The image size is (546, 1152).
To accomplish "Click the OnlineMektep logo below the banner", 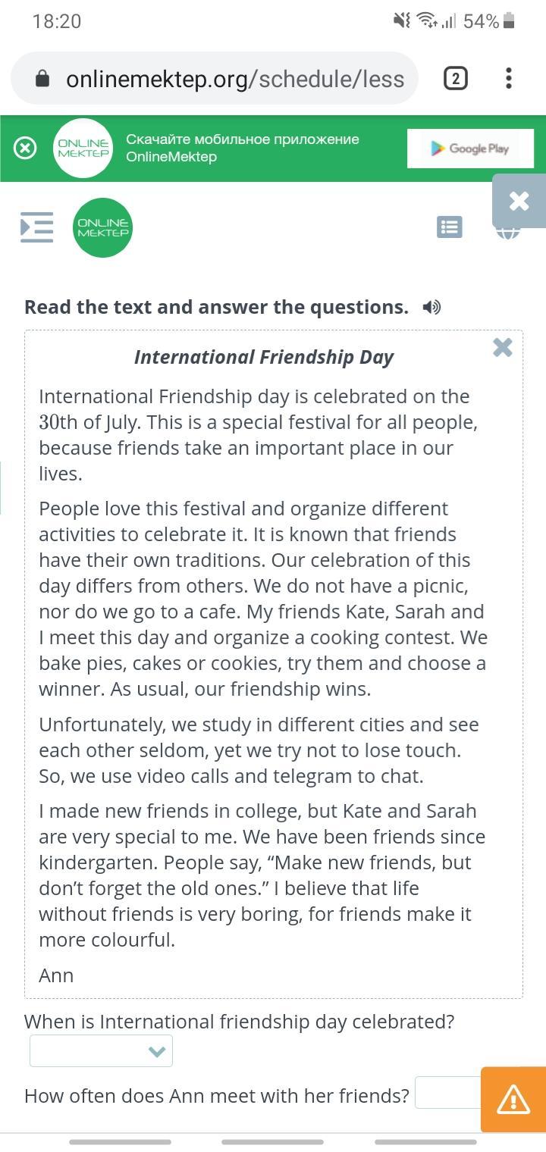I will click(x=102, y=227).
